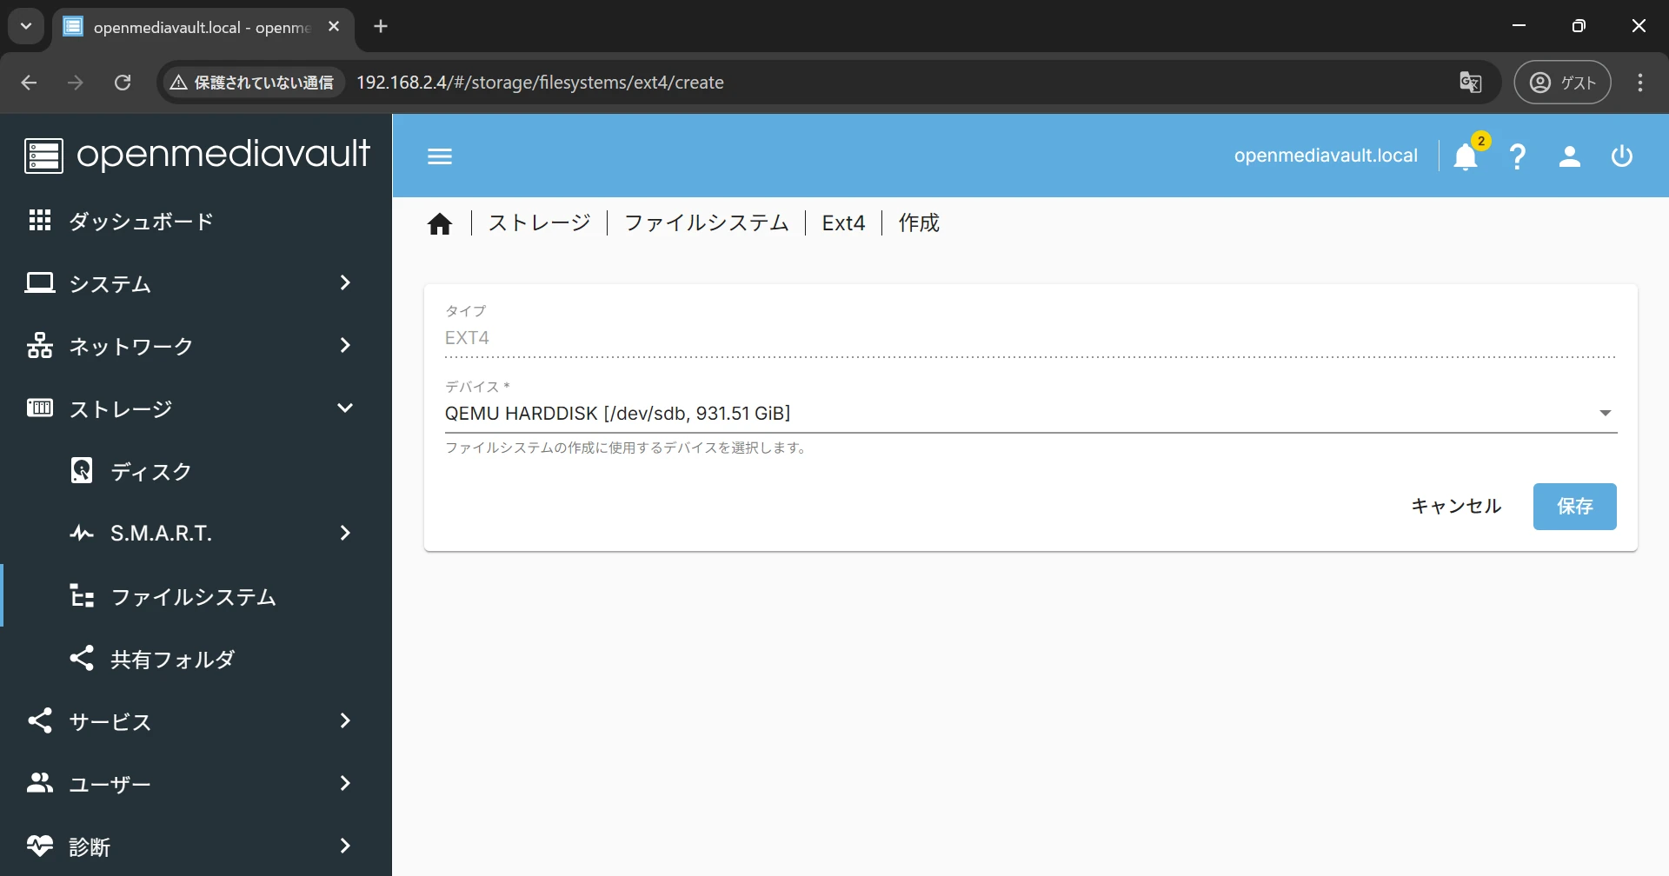1669x876 pixels.
Task: Click the システム laptop icon
Action: pos(40,283)
